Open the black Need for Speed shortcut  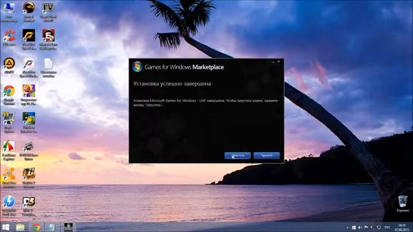(28, 39)
